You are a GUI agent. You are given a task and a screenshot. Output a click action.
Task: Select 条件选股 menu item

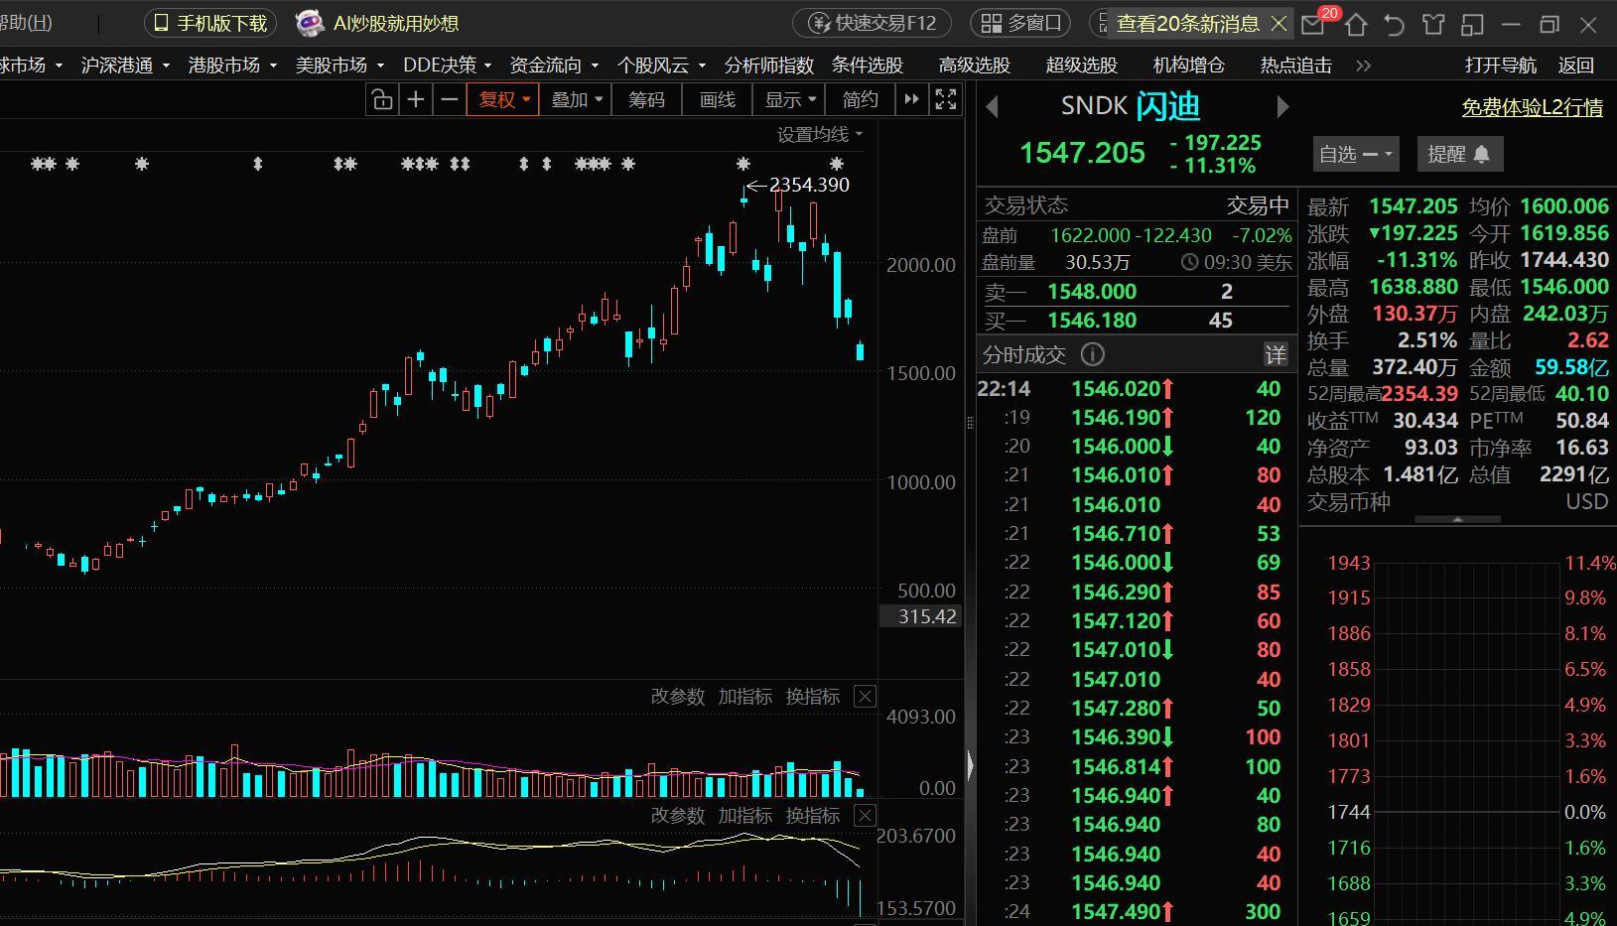pos(868,65)
